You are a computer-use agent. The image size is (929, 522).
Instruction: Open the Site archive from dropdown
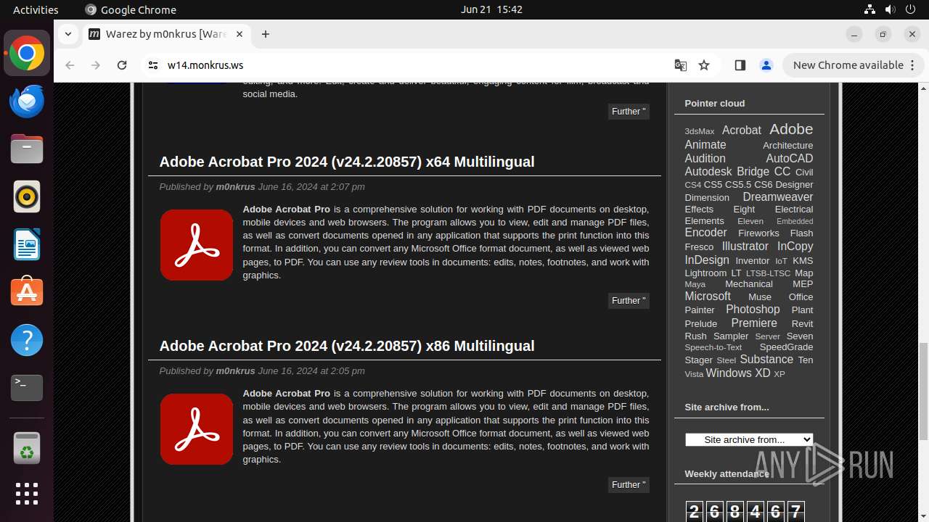pyautogui.click(x=749, y=439)
